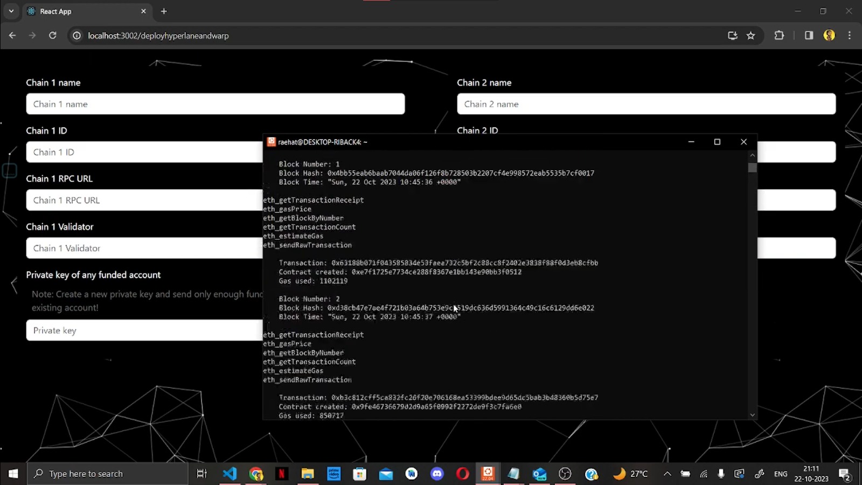The width and height of the screenshot is (862, 485).
Task: Maximize the terminal window
Action: coord(717,142)
